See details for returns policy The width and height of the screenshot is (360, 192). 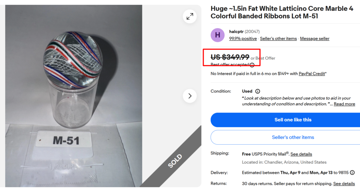click(344, 184)
